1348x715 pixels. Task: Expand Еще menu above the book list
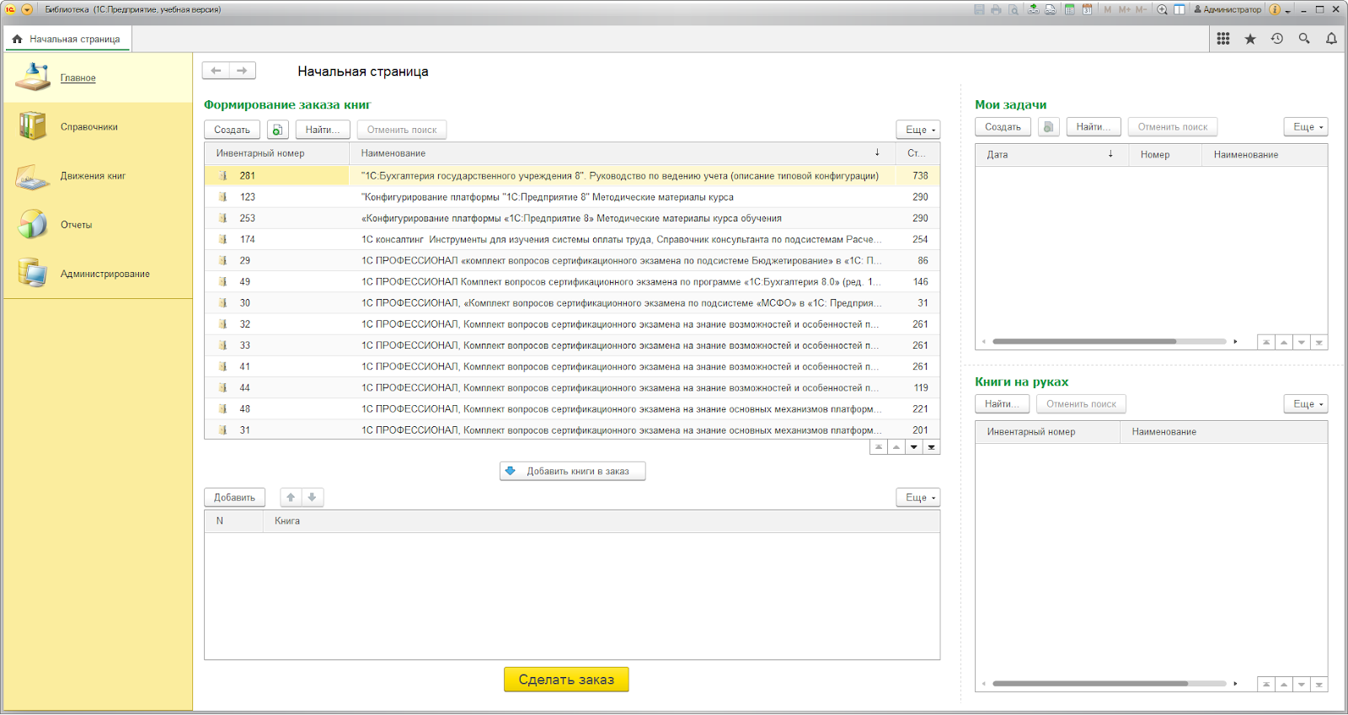point(918,130)
